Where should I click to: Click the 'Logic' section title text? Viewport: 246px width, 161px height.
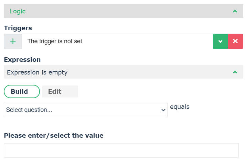pyautogui.click(x=18, y=11)
